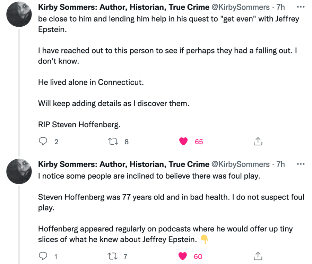Open Kirby Sommers avatar on second tweet
The height and width of the screenshot is (264, 312).
[x=19, y=171]
